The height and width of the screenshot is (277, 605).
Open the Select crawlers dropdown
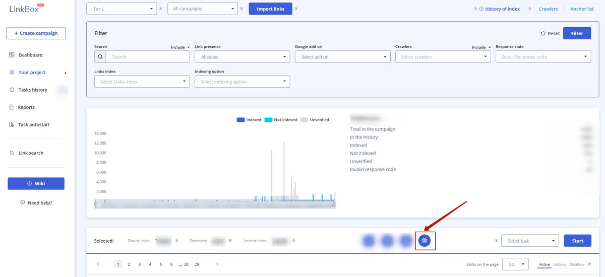[443, 57]
